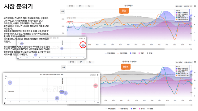Toggle 매매(시장강도) series in 원미구 chart legend
Image resolution: width=198 pixels, height=111 pixels.
[110, 109]
